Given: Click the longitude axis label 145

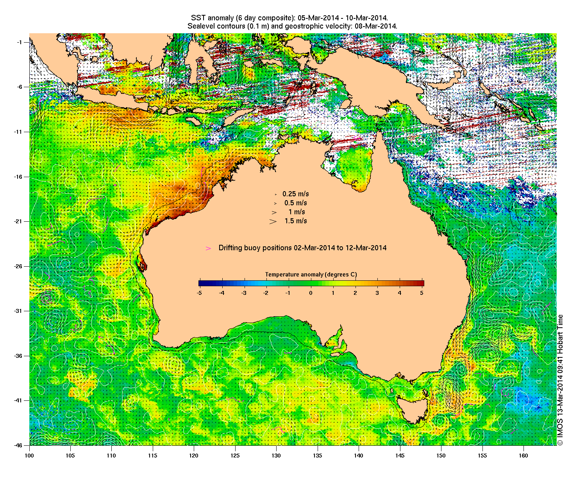Looking at the screenshot, I should (400, 456).
